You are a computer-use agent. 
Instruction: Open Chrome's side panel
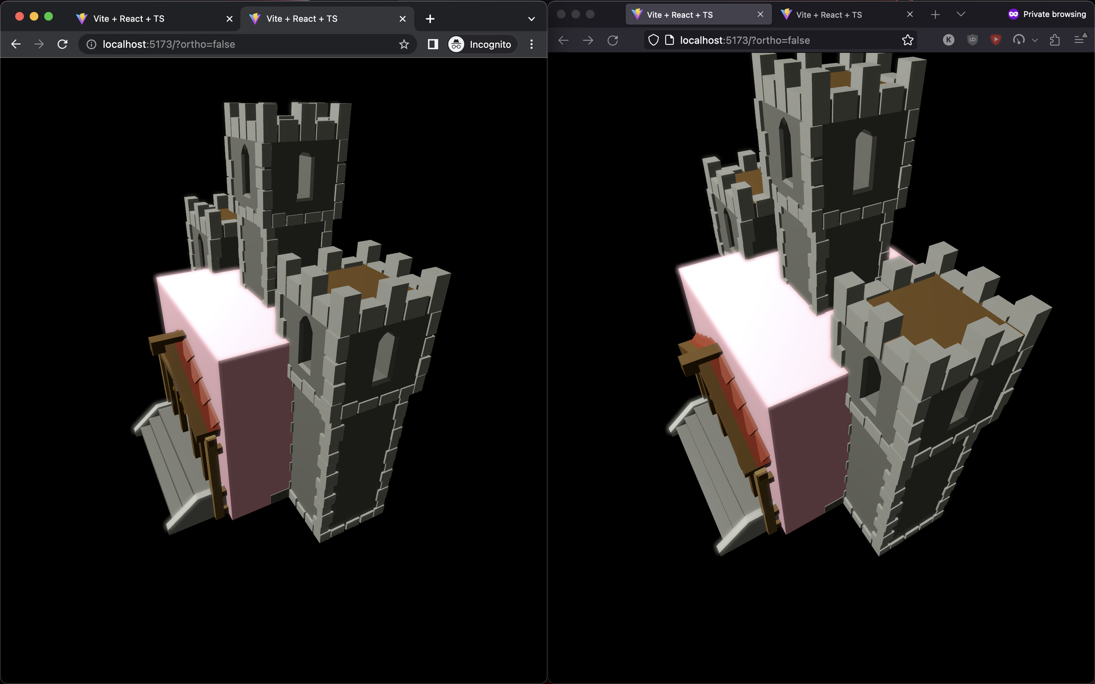[433, 44]
